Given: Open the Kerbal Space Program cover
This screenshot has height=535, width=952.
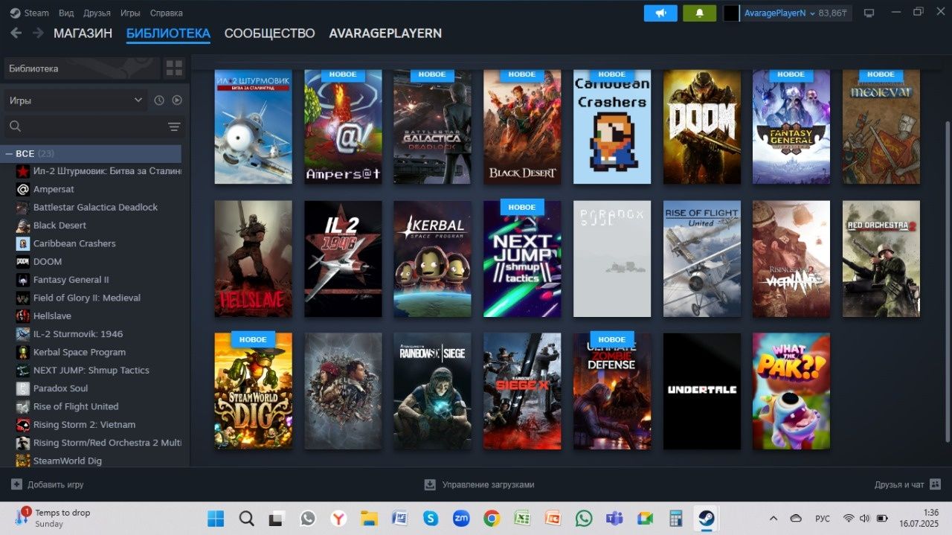Looking at the screenshot, I should 432,259.
